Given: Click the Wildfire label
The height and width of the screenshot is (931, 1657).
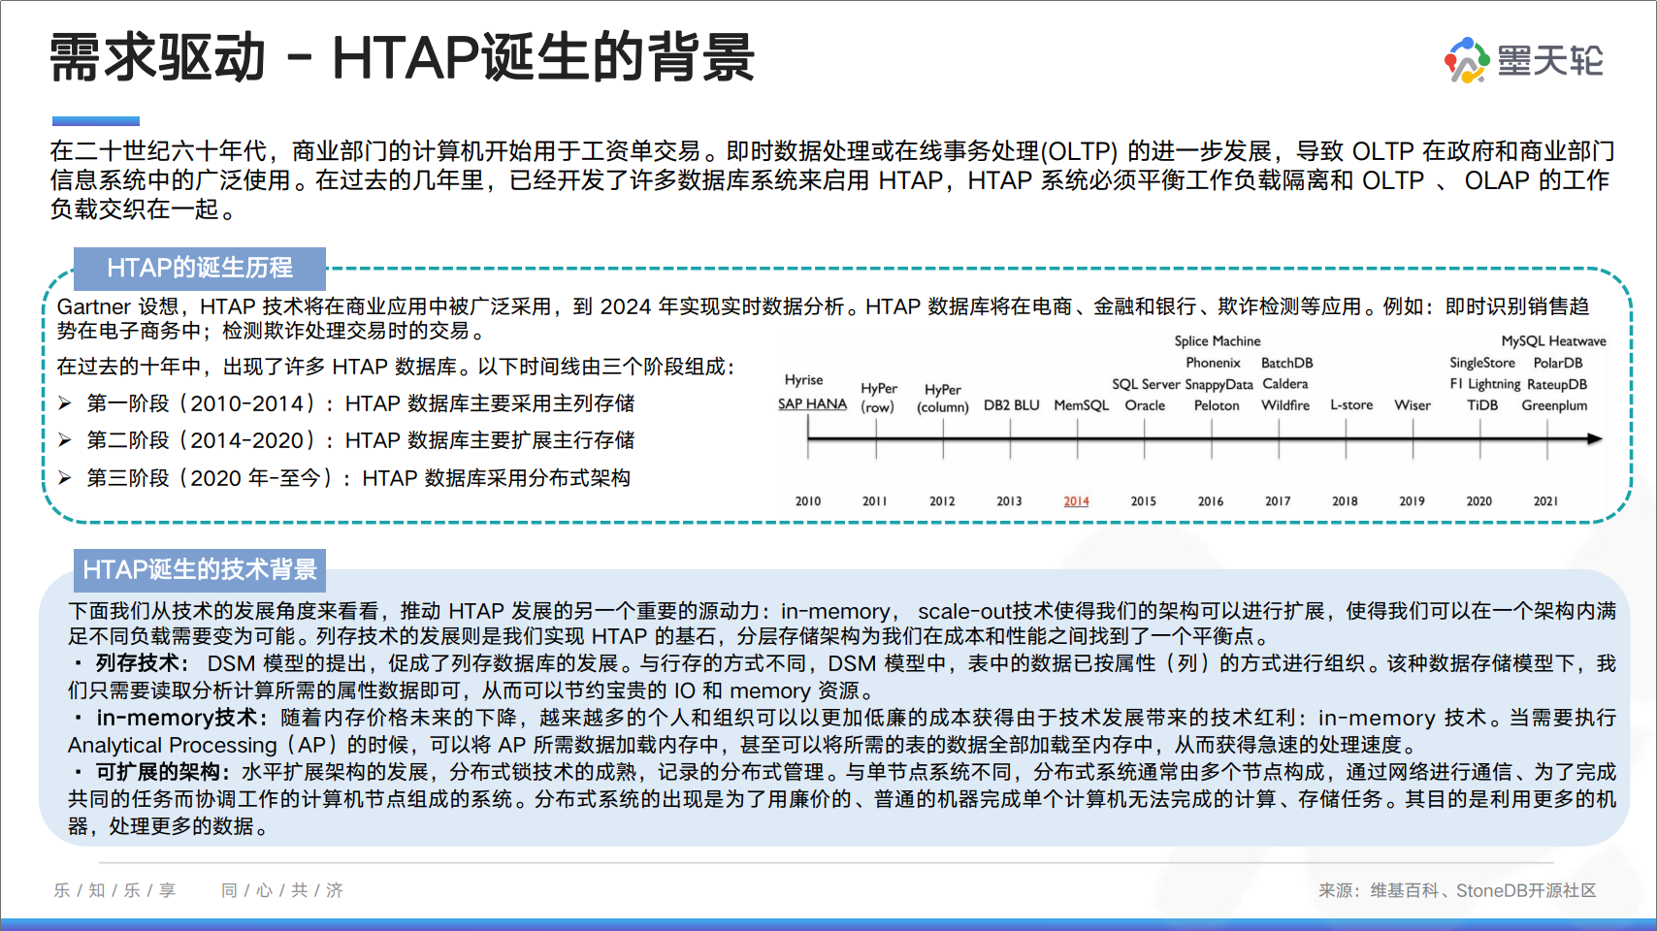Looking at the screenshot, I should 1285,405.
